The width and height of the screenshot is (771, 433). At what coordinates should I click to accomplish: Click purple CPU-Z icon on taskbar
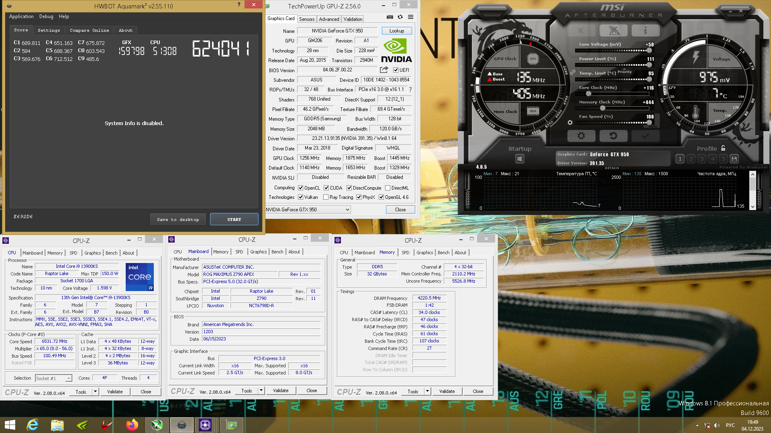pyautogui.click(x=205, y=425)
